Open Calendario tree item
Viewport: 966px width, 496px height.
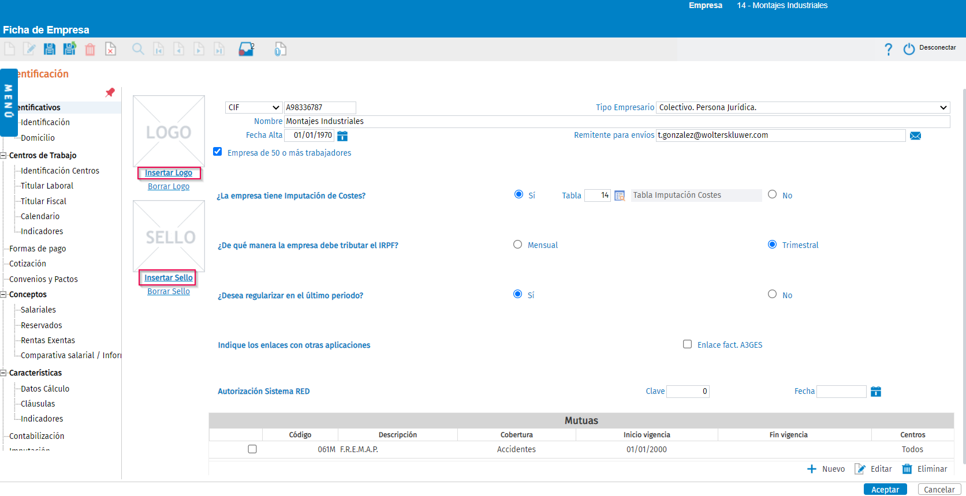coord(40,216)
